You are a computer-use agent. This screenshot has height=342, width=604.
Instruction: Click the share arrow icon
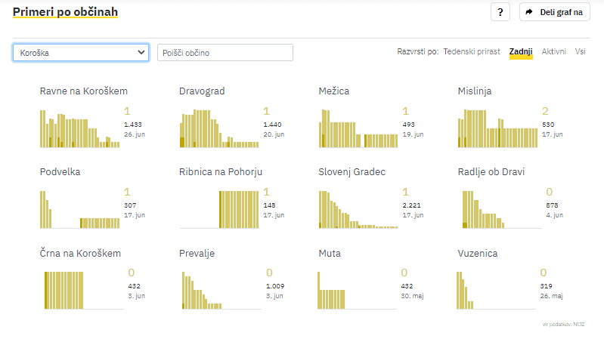click(529, 12)
